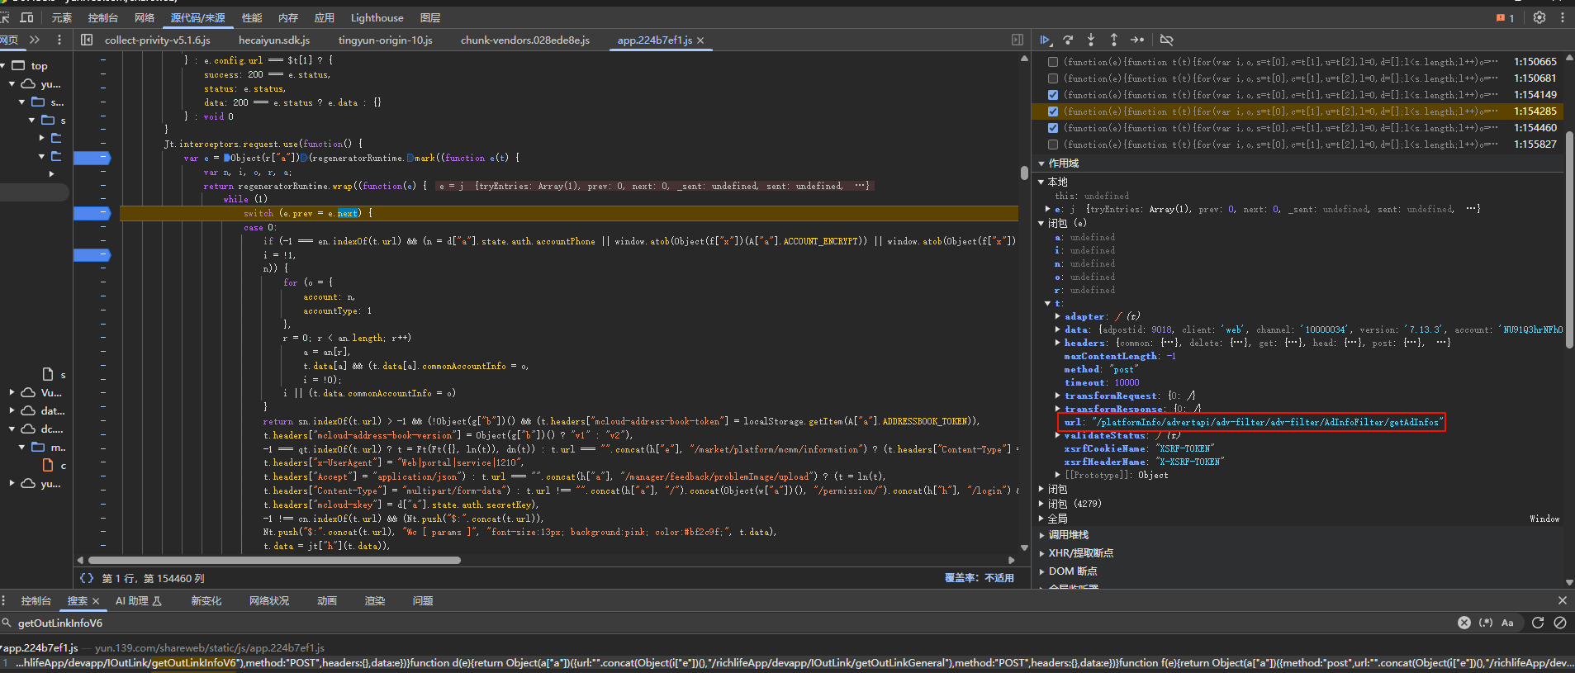Open AI 助理 drawer tab

139,601
